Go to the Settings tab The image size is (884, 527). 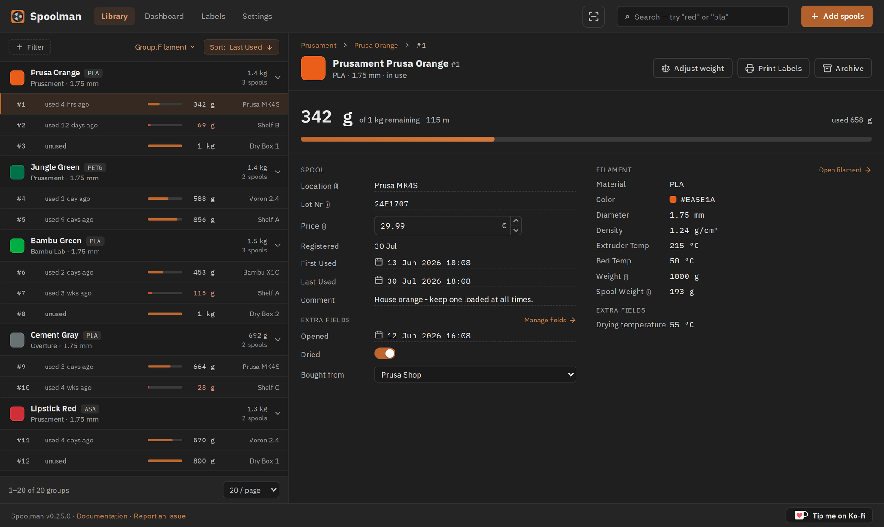(x=257, y=16)
